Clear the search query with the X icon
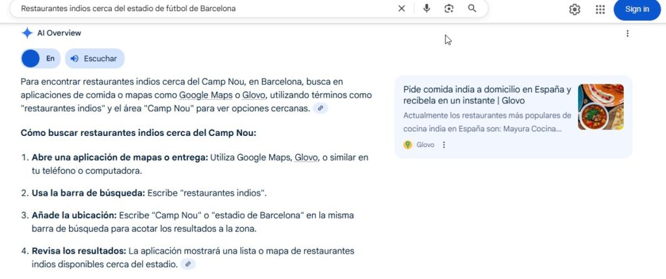 click(x=401, y=8)
